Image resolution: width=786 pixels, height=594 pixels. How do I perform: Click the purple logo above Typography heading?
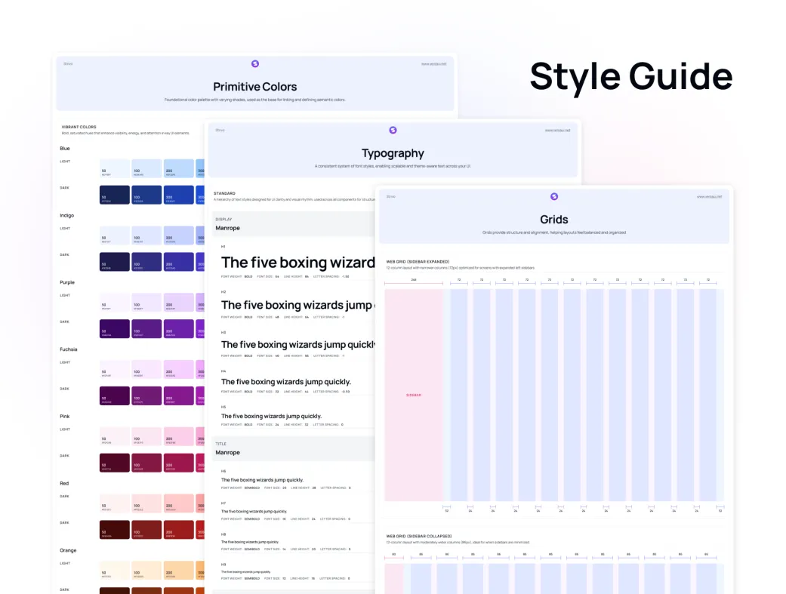[x=393, y=131]
